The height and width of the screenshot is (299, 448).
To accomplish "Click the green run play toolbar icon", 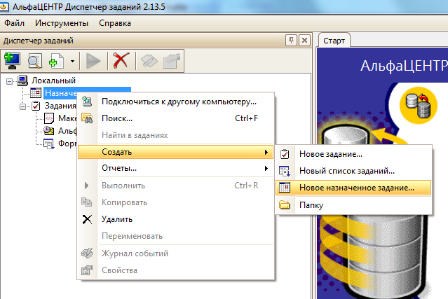I will click(x=93, y=61).
